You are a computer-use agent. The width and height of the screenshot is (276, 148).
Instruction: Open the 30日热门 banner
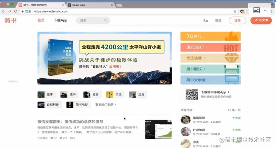(x=211, y=47)
